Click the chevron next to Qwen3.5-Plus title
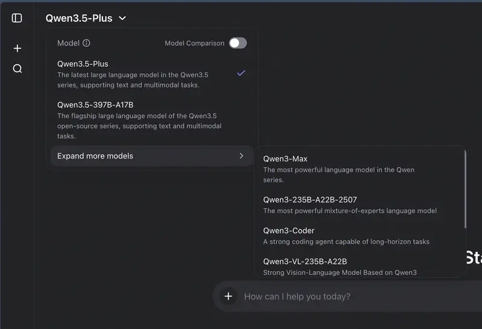Image resolution: width=482 pixels, height=329 pixels. [123, 18]
